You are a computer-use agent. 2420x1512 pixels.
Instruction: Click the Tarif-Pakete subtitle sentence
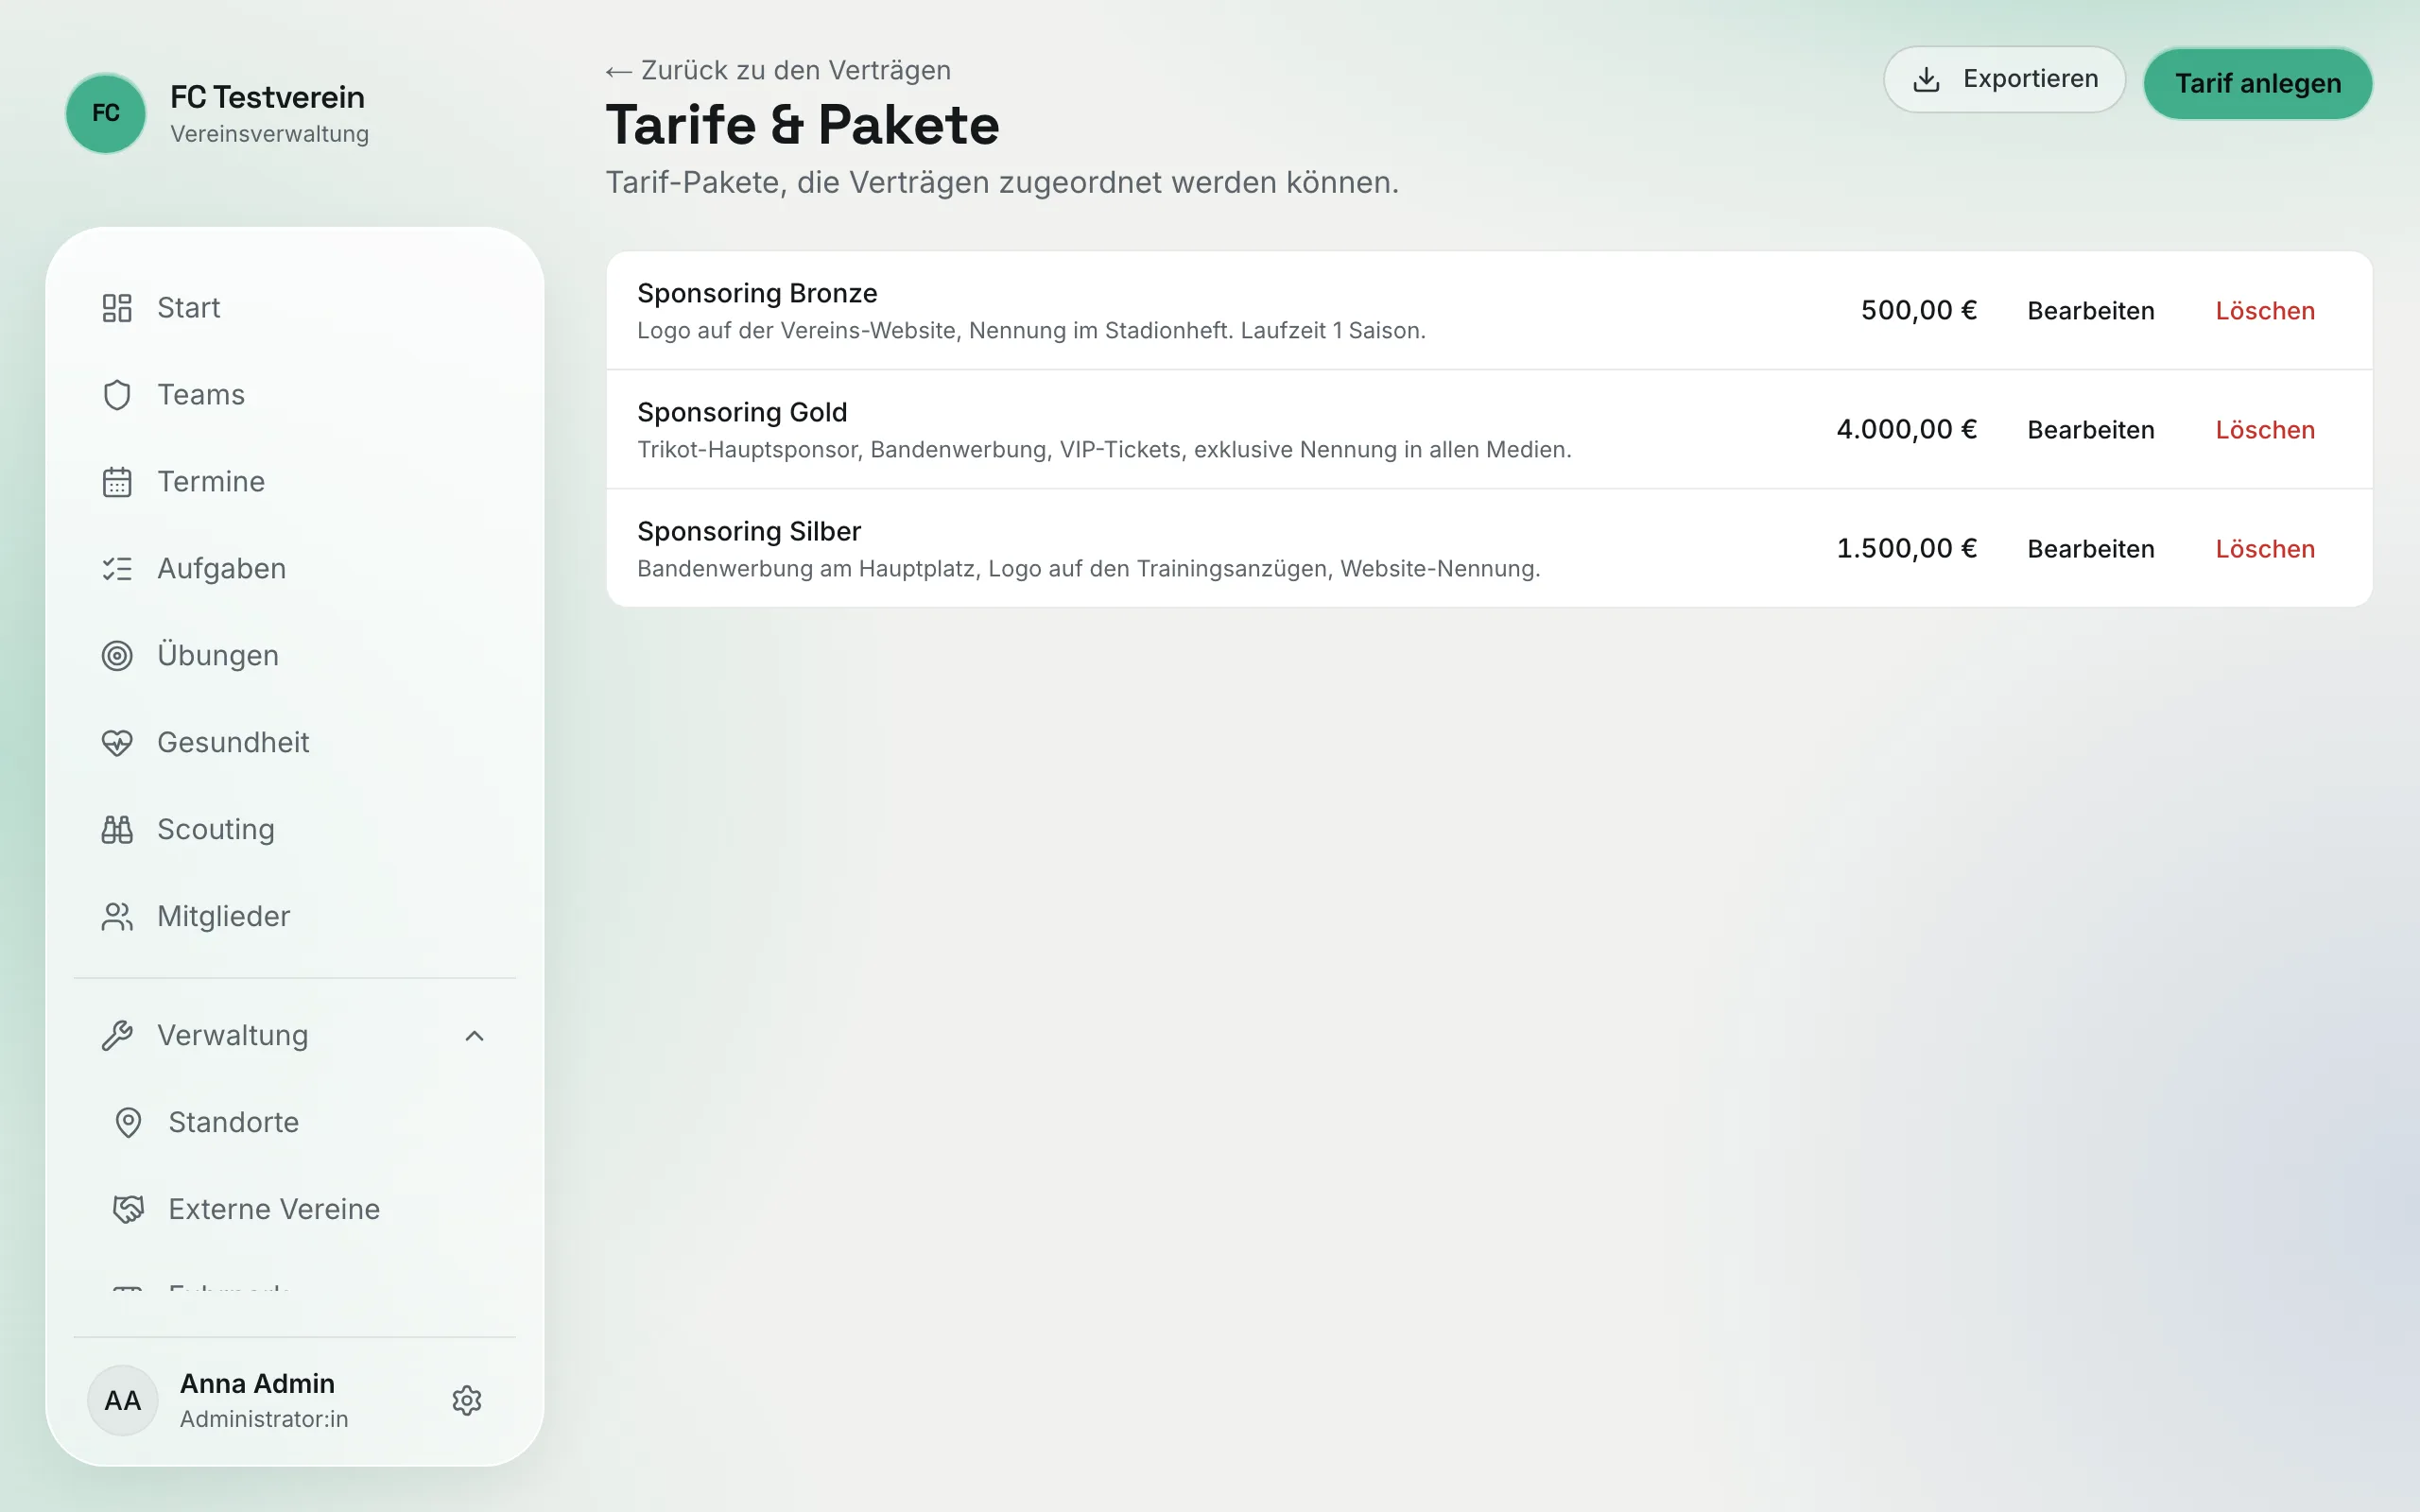1002,183
